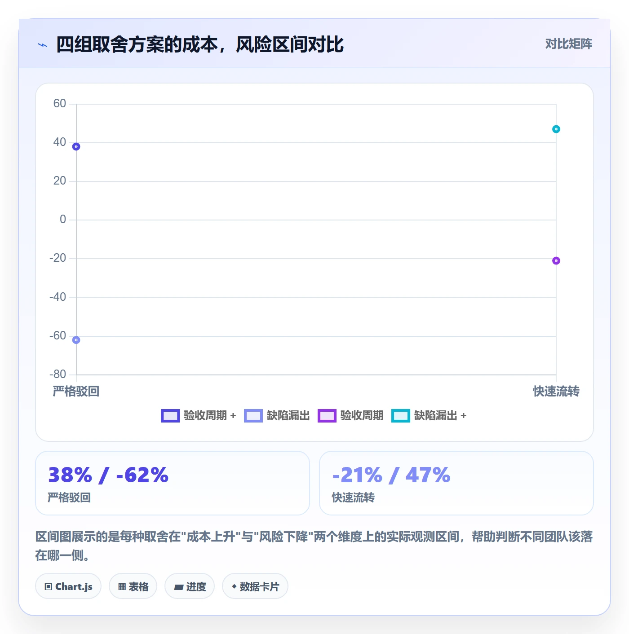Click the description paragraph starting 区间图展示的是
Image resolution: width=629 pixels, height=634 pixels.
click(x=314, y=546)
